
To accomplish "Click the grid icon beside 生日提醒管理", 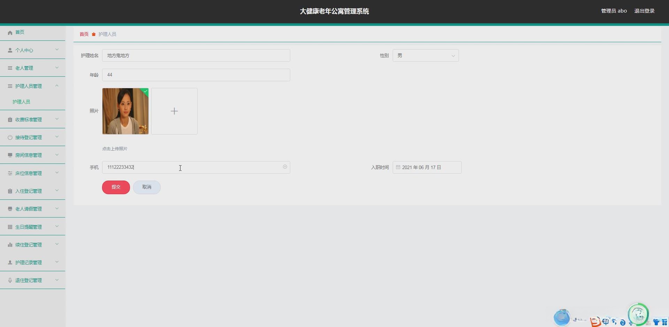I will click(10, 226).
